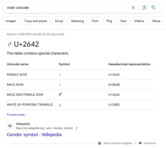Select the Emoji filter chip
Viewport: 166px width, 148px height.
[x=59, y=21]
